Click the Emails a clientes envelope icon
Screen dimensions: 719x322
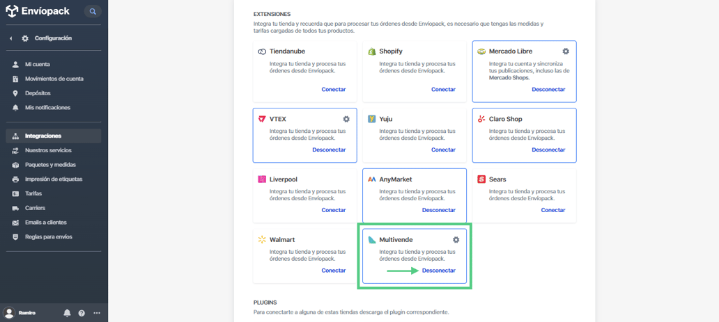click(15, 223)
